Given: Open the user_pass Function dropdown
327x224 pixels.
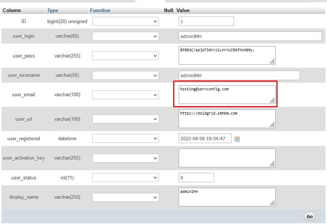Looking at the screenshot, I should (x=125, y=56).
